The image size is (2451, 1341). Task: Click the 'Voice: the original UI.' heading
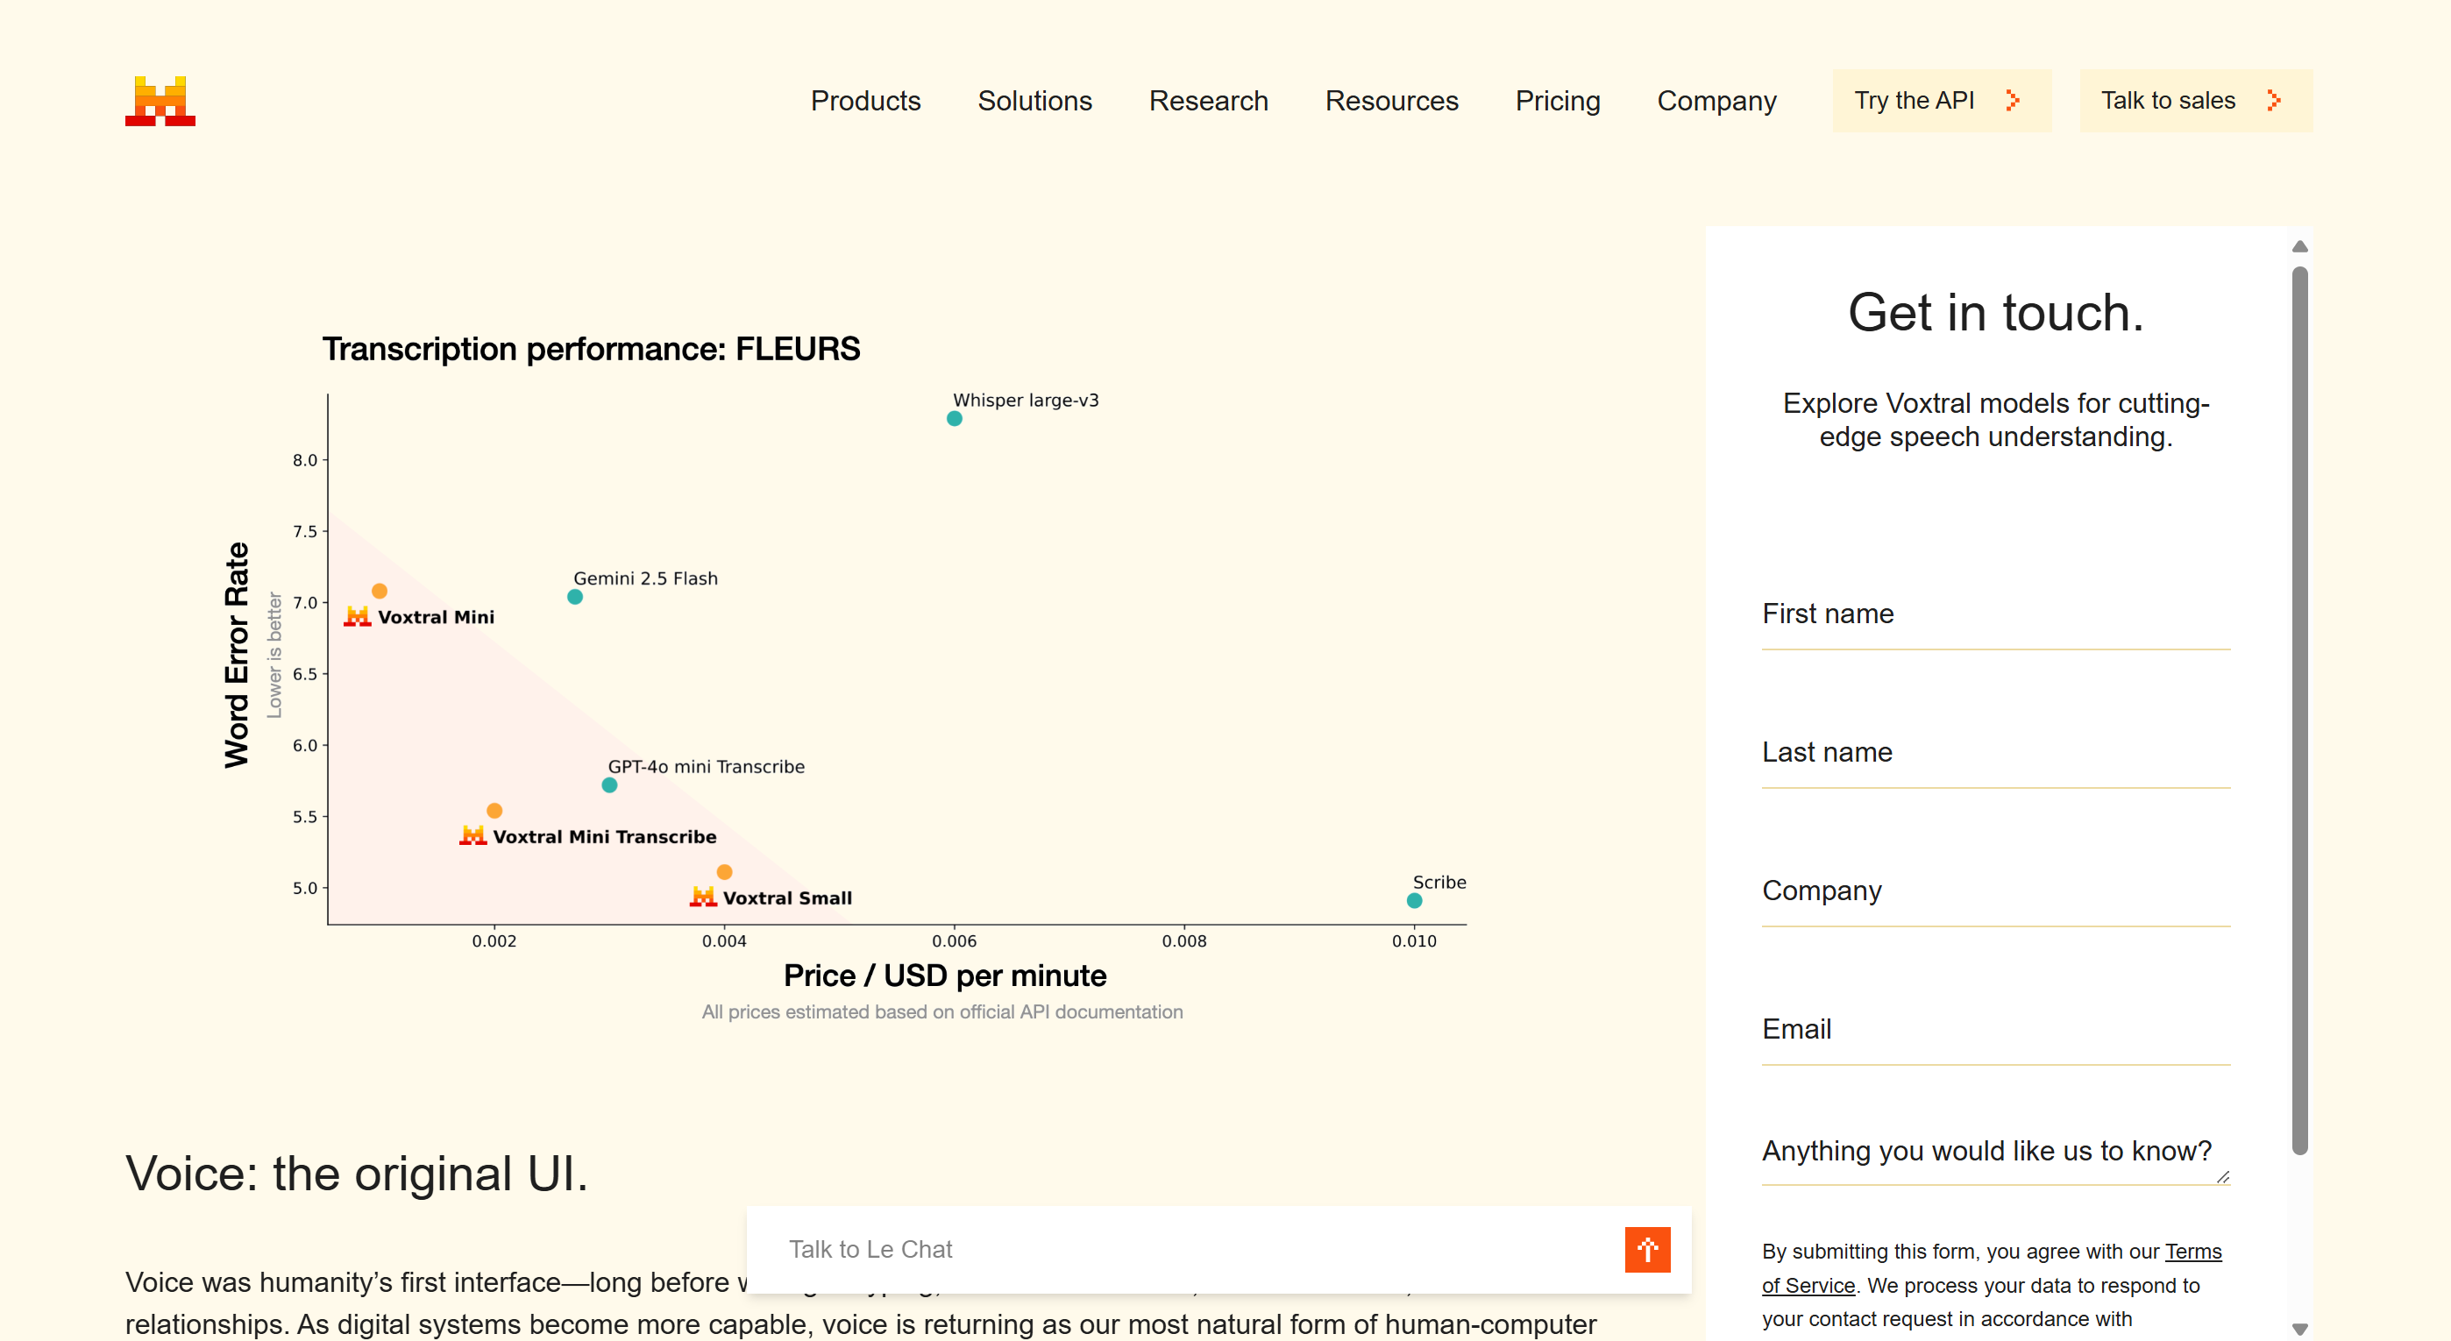pyautogui.click(x=356, y=1174)
